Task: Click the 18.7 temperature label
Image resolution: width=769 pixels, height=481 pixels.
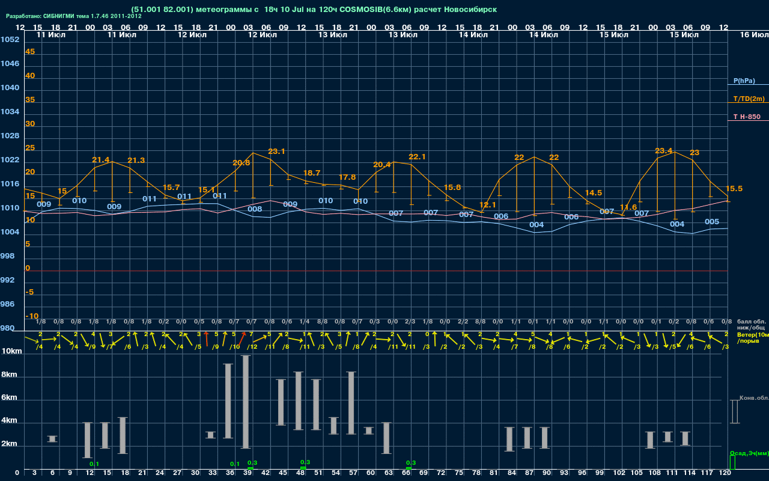Action: click(x=312, y=173)
